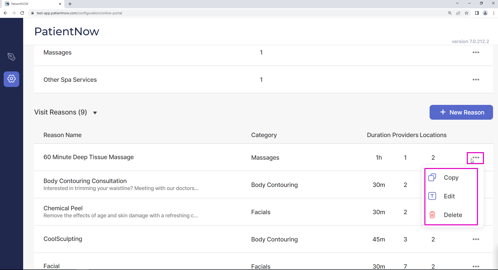Open the three-dot menu on the Facial row
498x270 pixels.
[476, 266]
